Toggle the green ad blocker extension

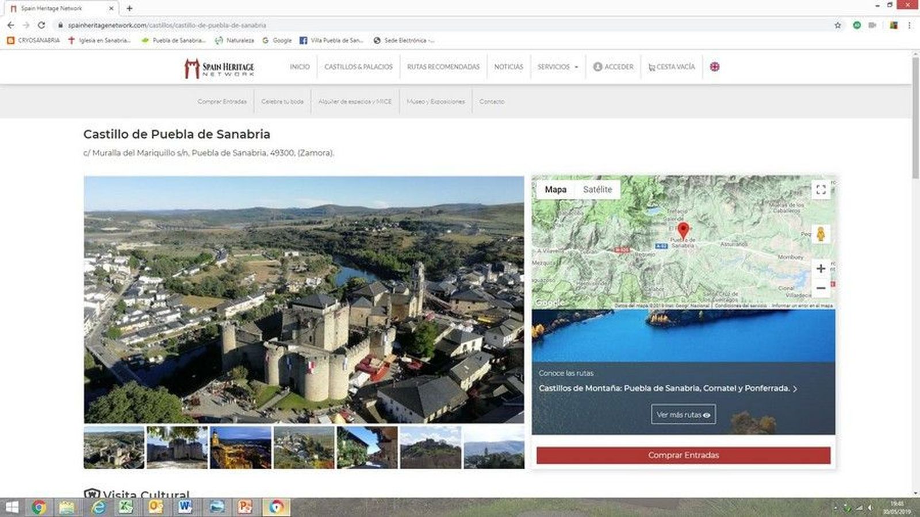pos(857,25)
